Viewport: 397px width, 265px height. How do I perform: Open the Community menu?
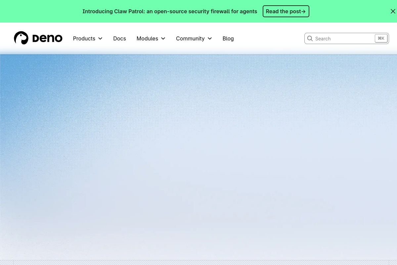[x=194, y=38]
